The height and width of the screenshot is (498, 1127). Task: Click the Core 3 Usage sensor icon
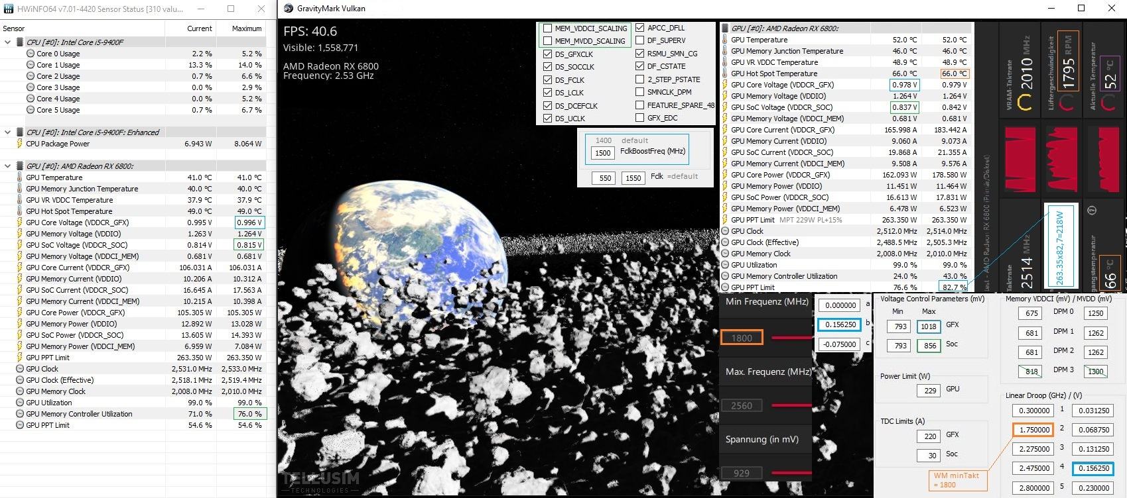click(31, 87)
